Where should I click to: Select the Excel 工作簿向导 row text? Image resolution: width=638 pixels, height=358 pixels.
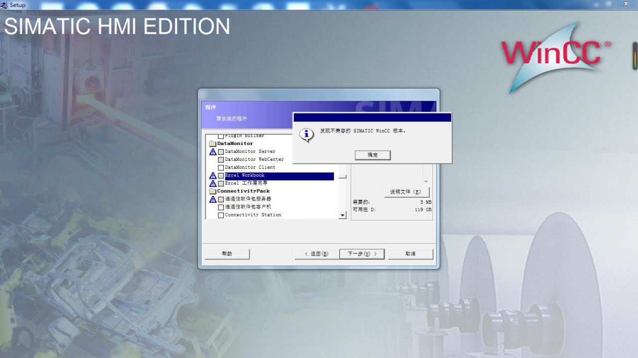(246, 184)
